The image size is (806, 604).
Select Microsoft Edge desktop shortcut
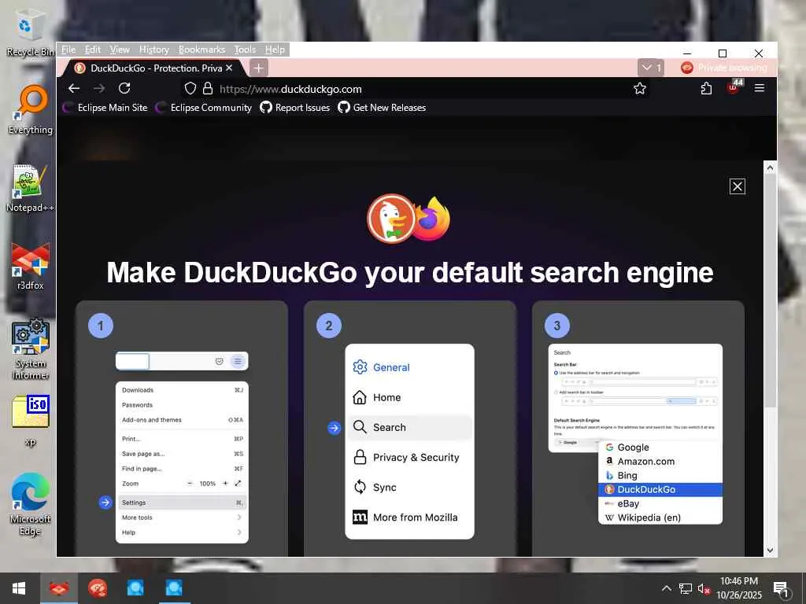tap(31, 504)
